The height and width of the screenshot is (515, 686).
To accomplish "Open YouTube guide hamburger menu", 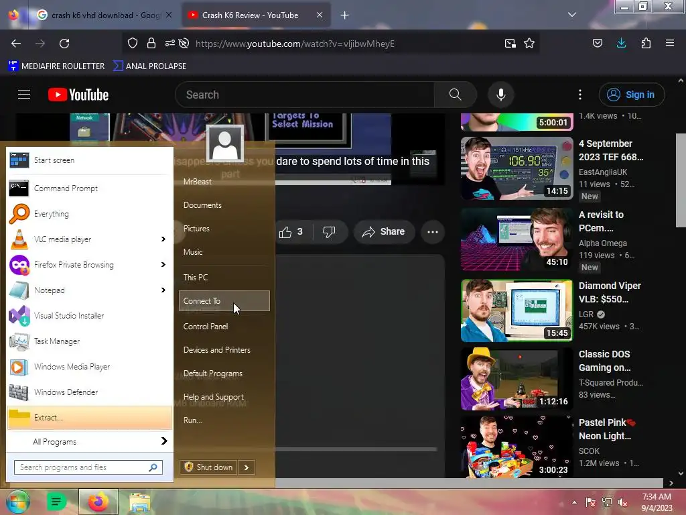I will (x=24, y=95).
